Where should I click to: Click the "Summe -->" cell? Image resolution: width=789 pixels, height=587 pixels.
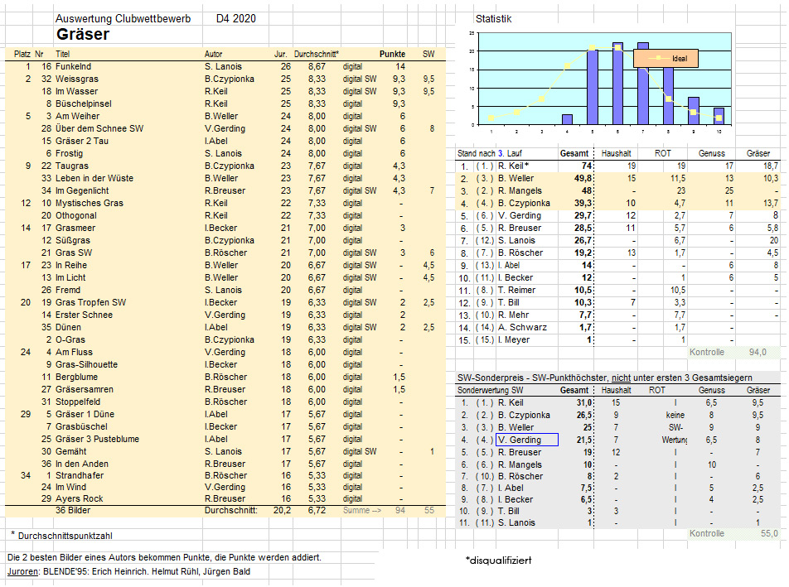click(x=362, y=510)
